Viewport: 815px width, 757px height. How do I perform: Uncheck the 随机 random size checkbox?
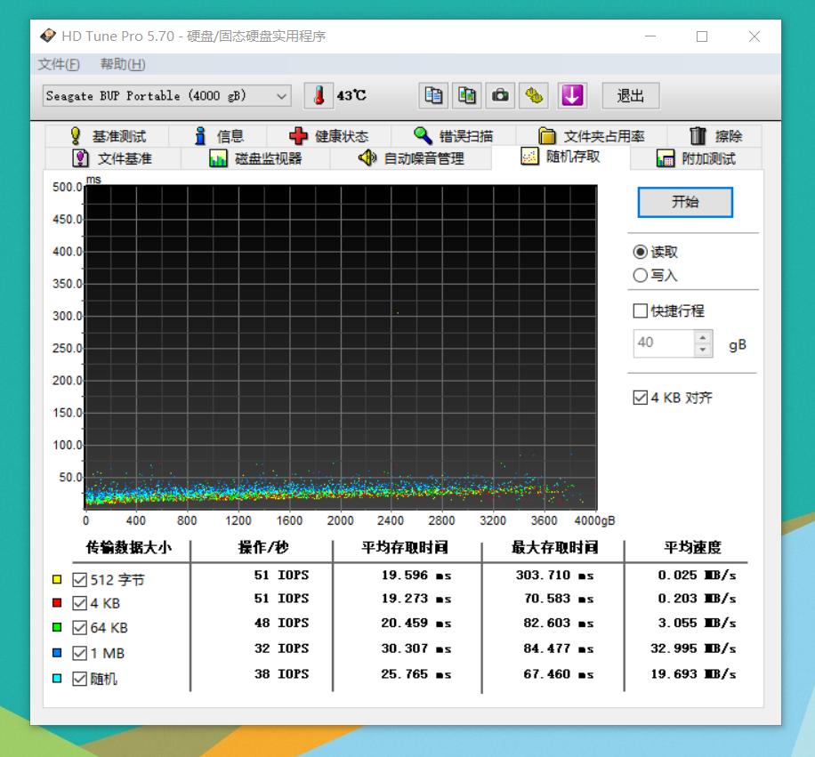tap(79, 679)
